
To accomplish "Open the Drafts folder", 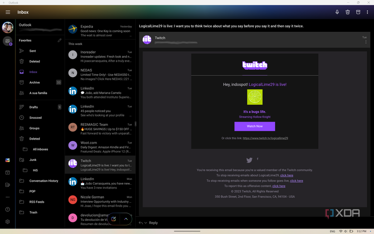I will pos(40,107).
